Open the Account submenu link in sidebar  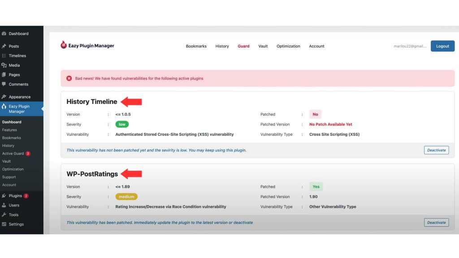click(x=9, y=185)
